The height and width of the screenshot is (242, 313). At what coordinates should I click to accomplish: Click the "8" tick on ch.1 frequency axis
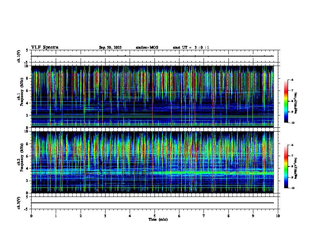[x=28, y=78]
